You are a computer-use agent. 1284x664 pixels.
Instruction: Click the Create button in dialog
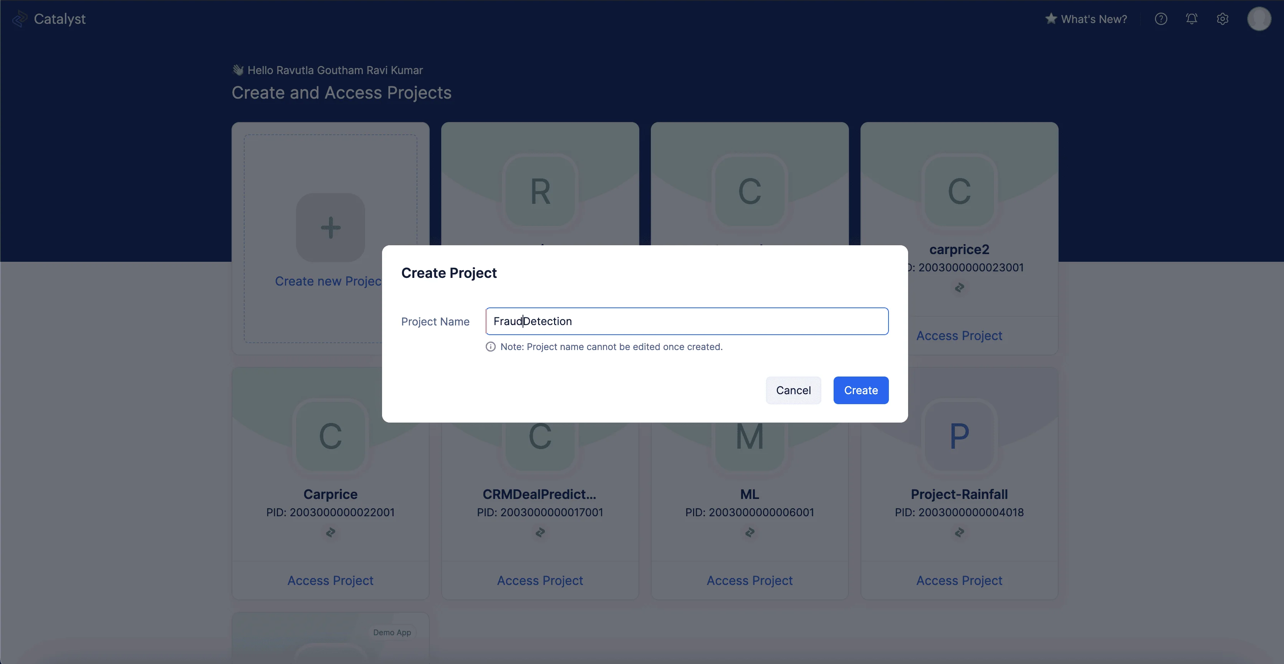[861, 390]
